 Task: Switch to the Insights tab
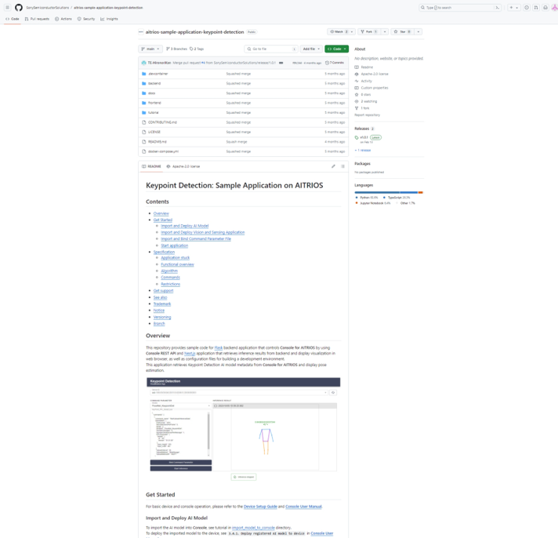(109, 19)
